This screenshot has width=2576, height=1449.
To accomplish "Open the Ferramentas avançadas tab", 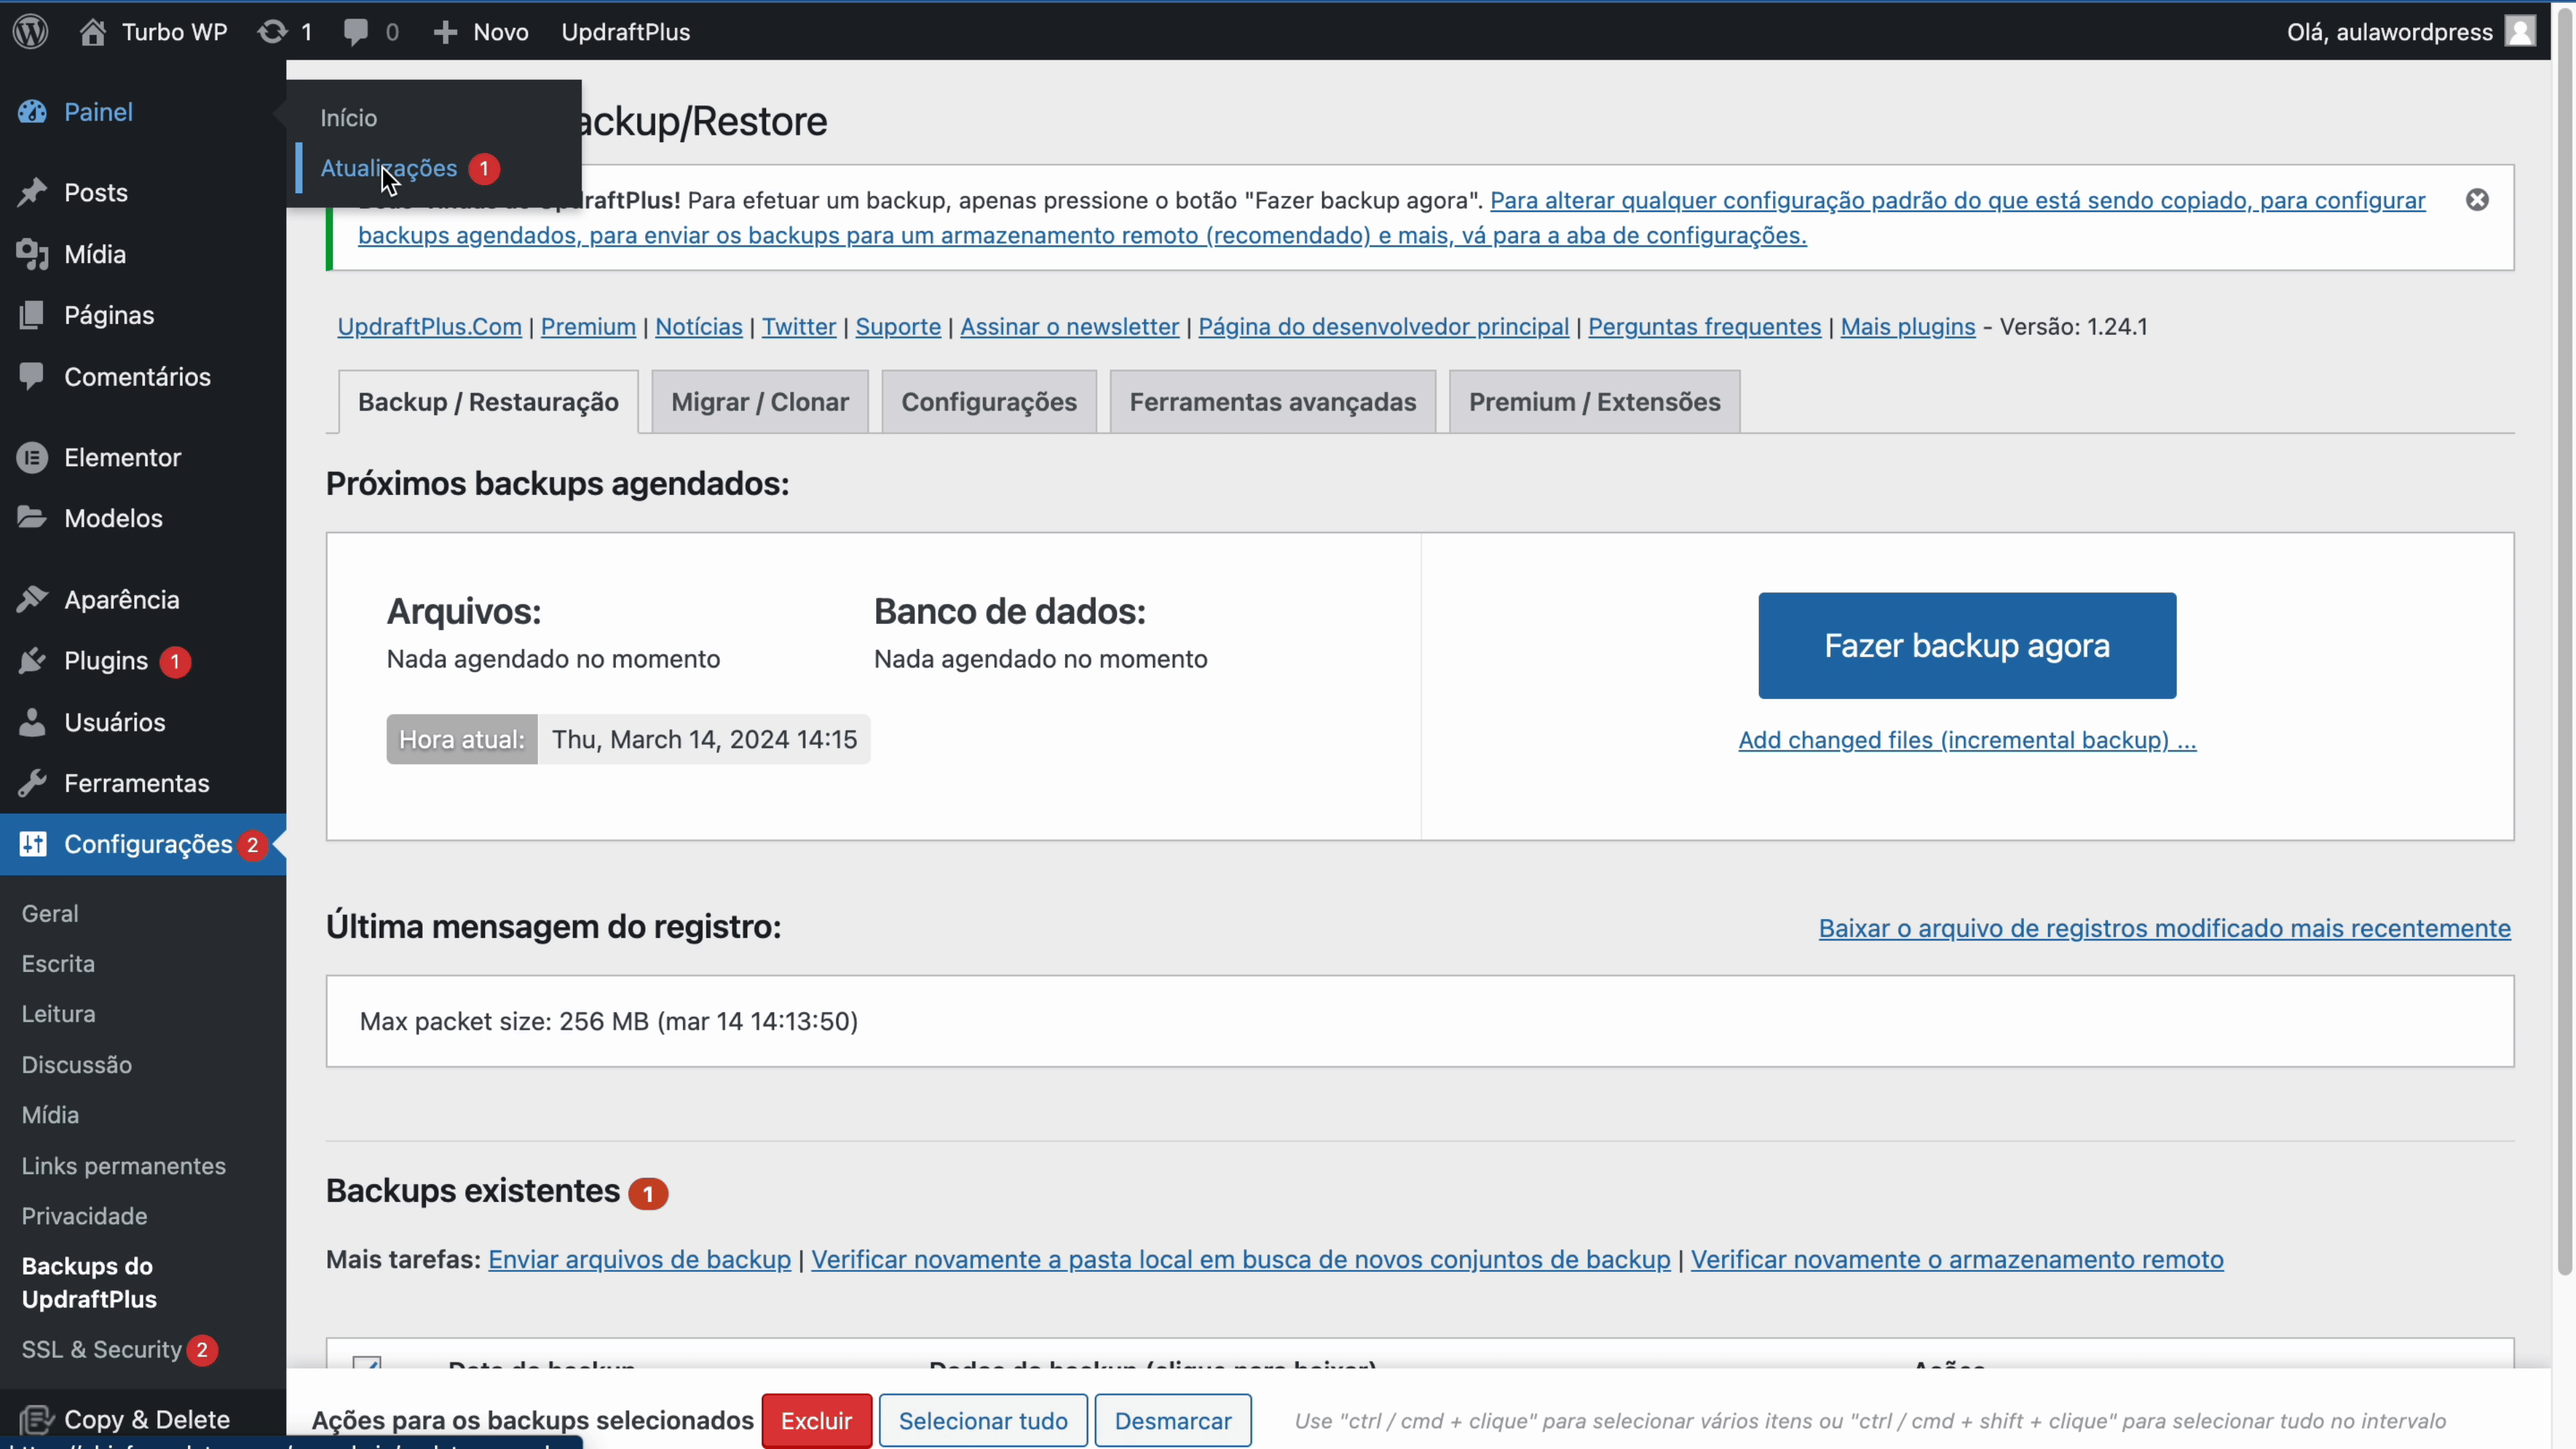I will (1272, 402).
